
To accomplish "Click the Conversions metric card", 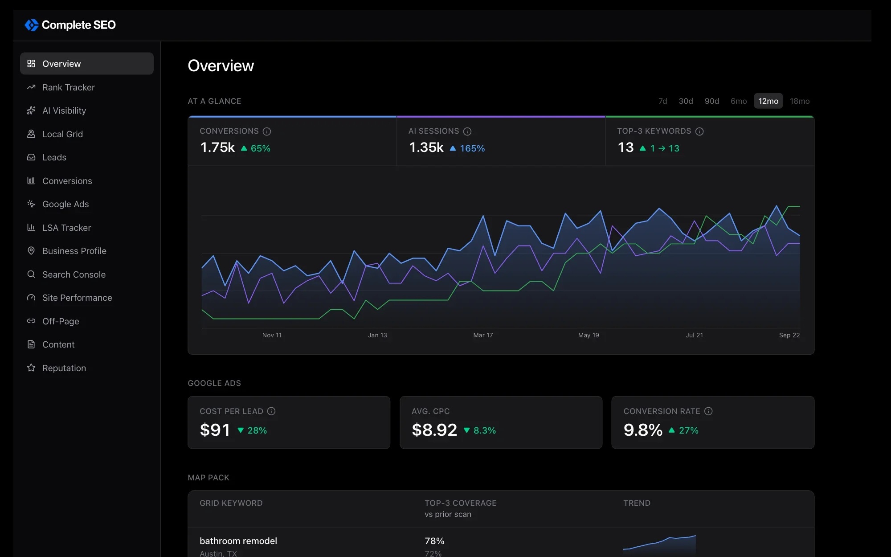I will (x=292, y=141).
